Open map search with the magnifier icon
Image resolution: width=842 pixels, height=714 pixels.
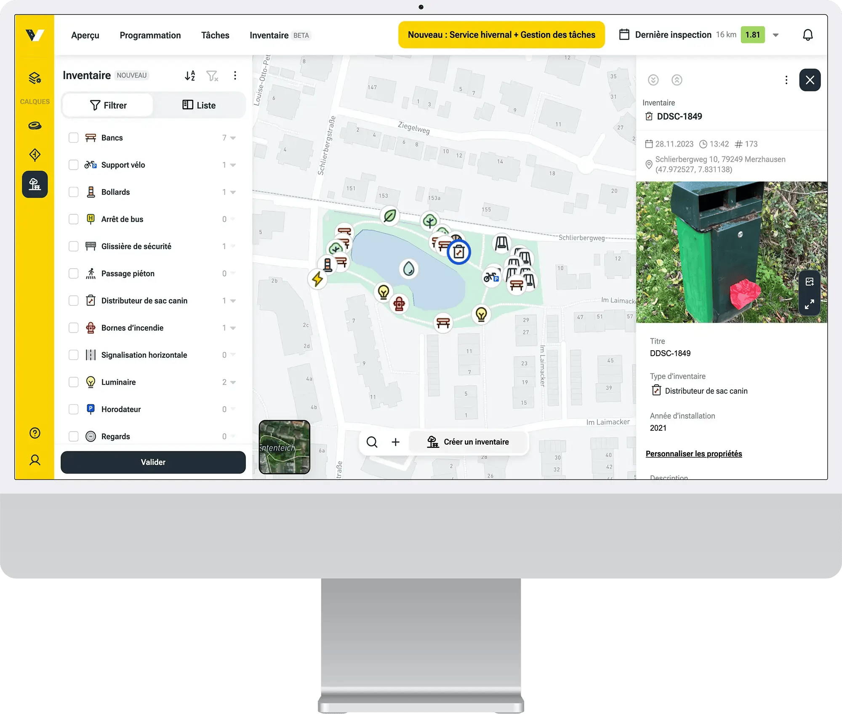372,442
